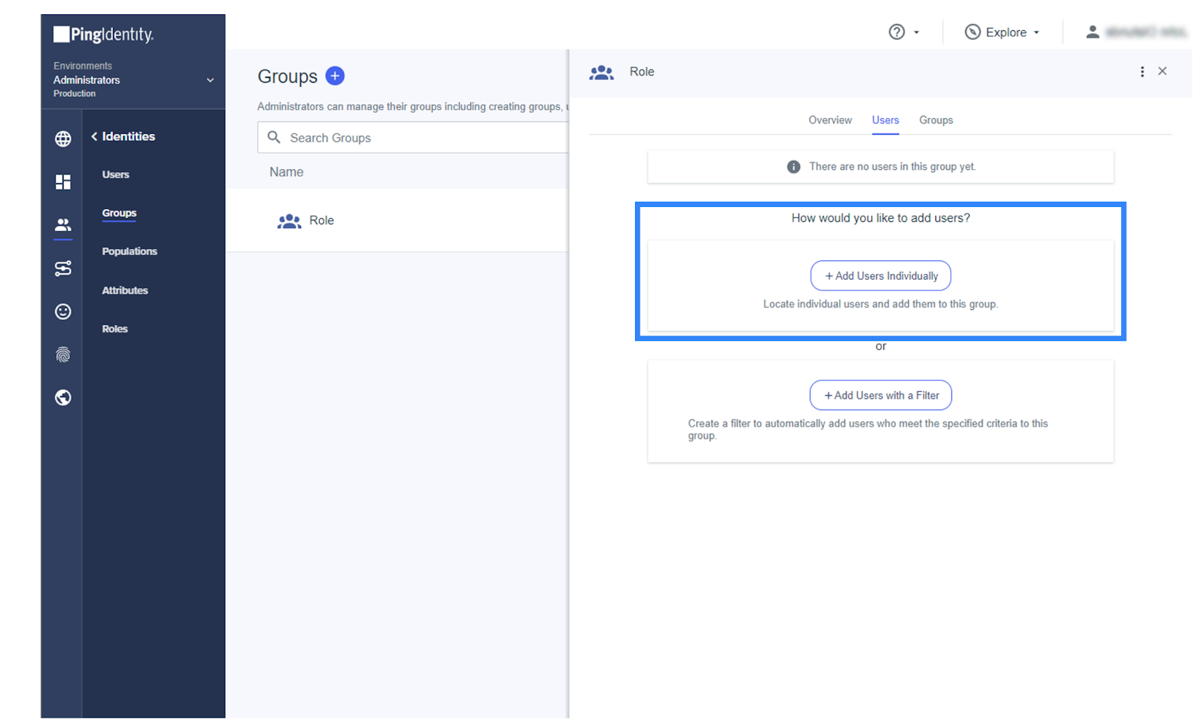Click the globe Environments icon in sidebar

63,139
